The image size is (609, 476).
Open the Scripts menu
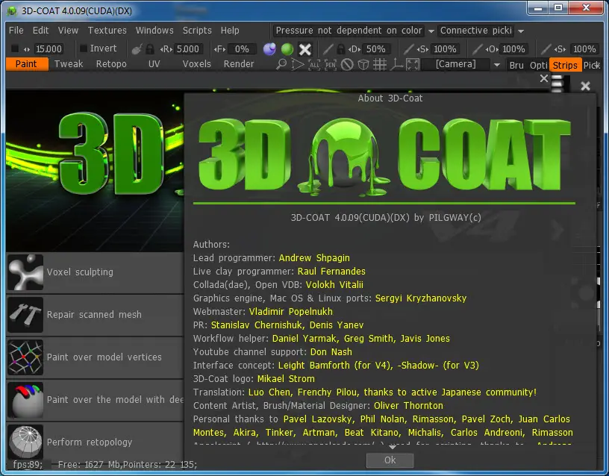pyautogui.click(x=197, y=31)
